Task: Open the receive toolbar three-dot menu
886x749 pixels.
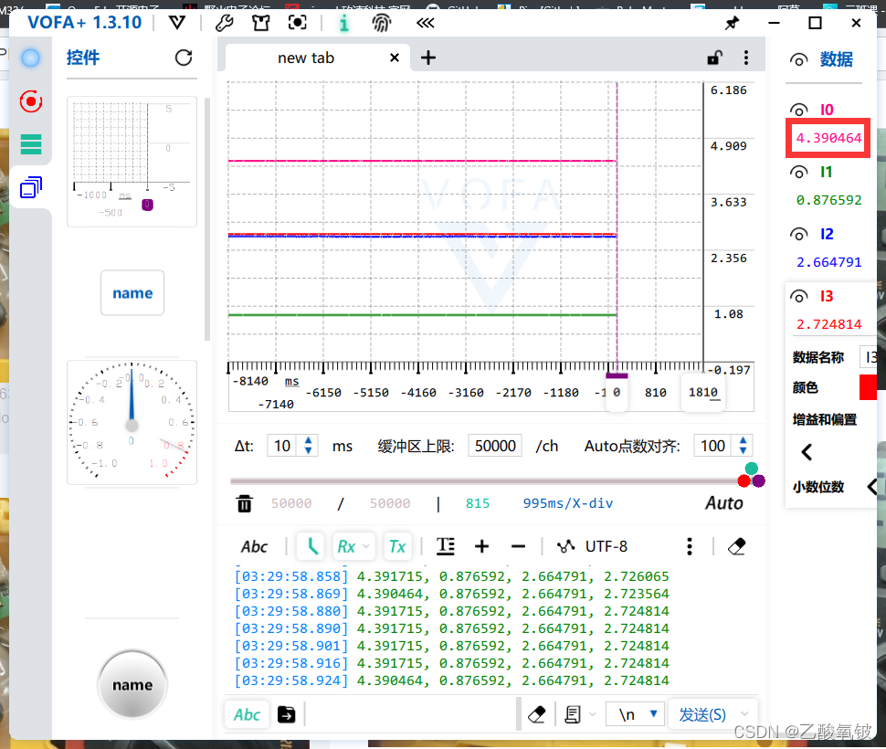Action: click(689, 546)
